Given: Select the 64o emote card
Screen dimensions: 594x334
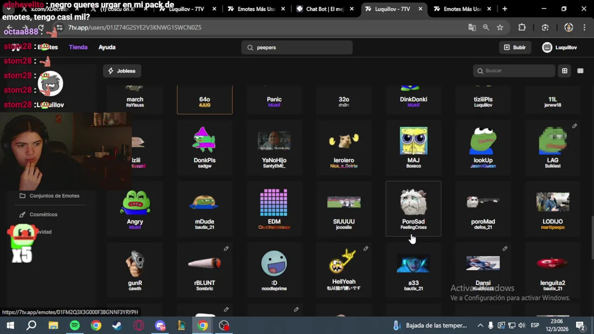Looking at the screenshot, I should tap(205, 100).
